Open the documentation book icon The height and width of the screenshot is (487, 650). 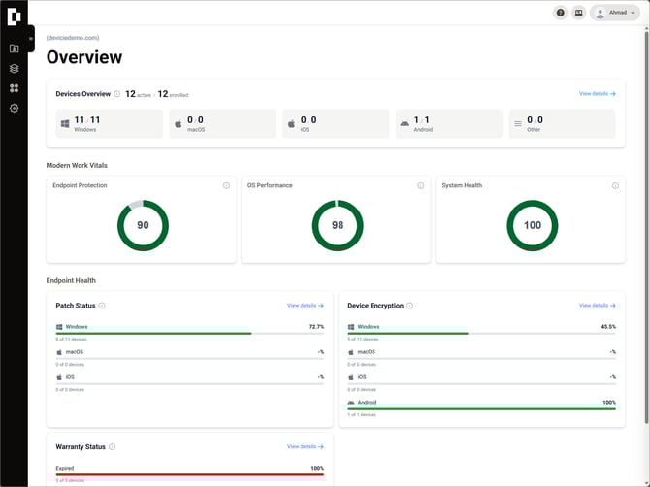pyautogui.click(x=579, y=13)
